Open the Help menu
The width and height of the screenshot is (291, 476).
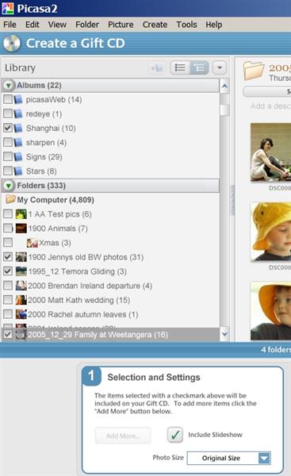click(213, 25)
